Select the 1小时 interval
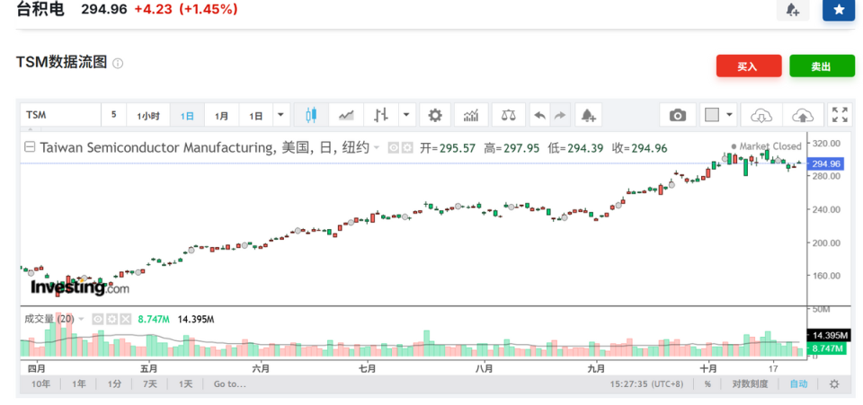The height and width of the screenshot is (405, 863). [x=148, y=116]
